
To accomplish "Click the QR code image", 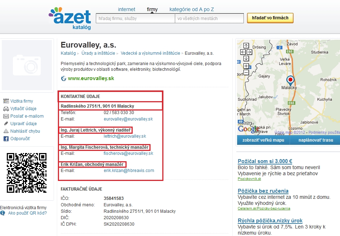I will tap(27, 173).
